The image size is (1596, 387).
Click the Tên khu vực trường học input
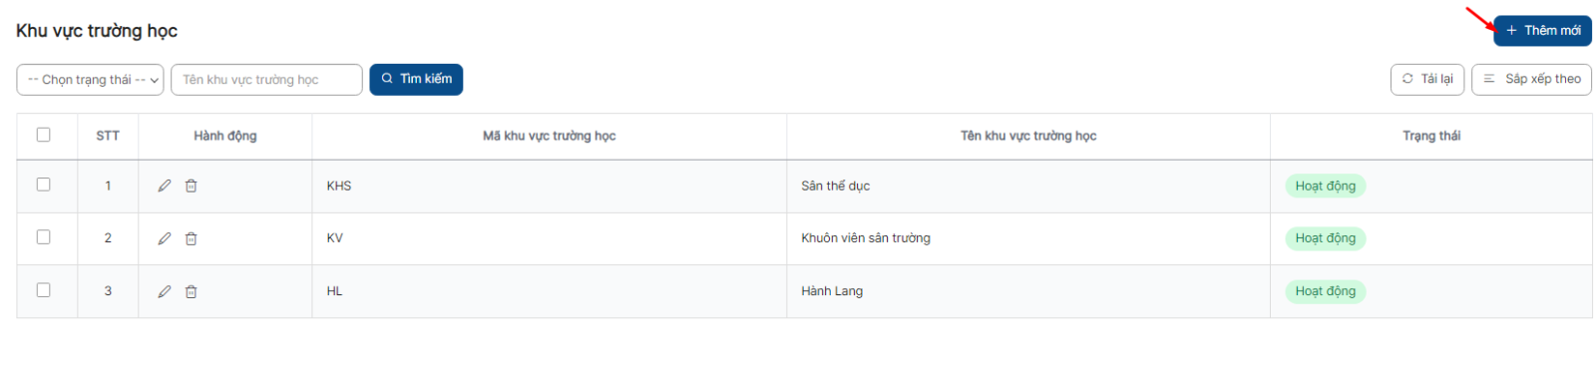[x=266, y=80]
